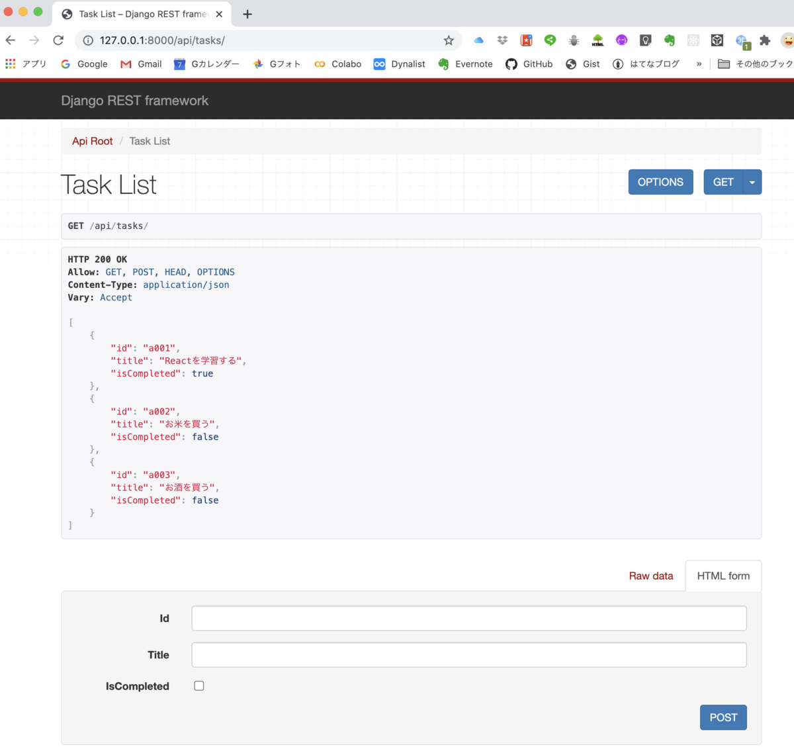Click the lightbulb extension icon
This screenshot has height=751, width=794.
click(x=645, y=40)
